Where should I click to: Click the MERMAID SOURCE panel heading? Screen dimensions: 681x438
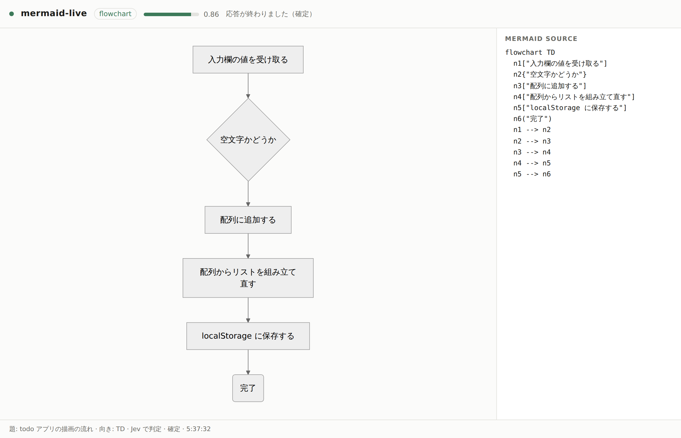[x=541, y=39]
